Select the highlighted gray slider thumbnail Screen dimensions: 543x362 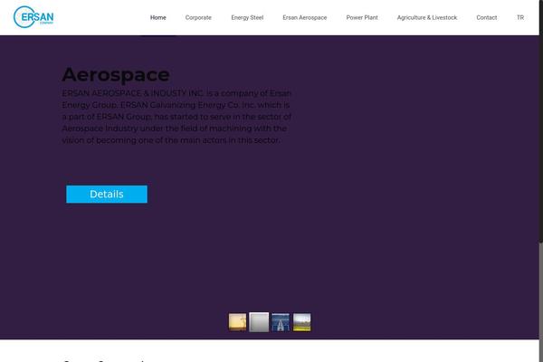[259, 322]
